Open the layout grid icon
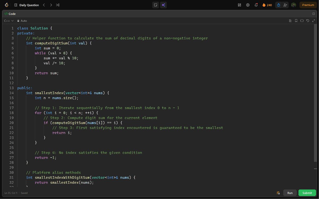 (x=239, y=5)
